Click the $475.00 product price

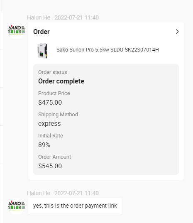click(x=50, y=103)
